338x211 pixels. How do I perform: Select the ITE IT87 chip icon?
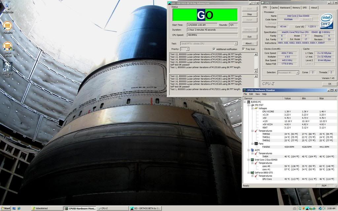[252, 105]
